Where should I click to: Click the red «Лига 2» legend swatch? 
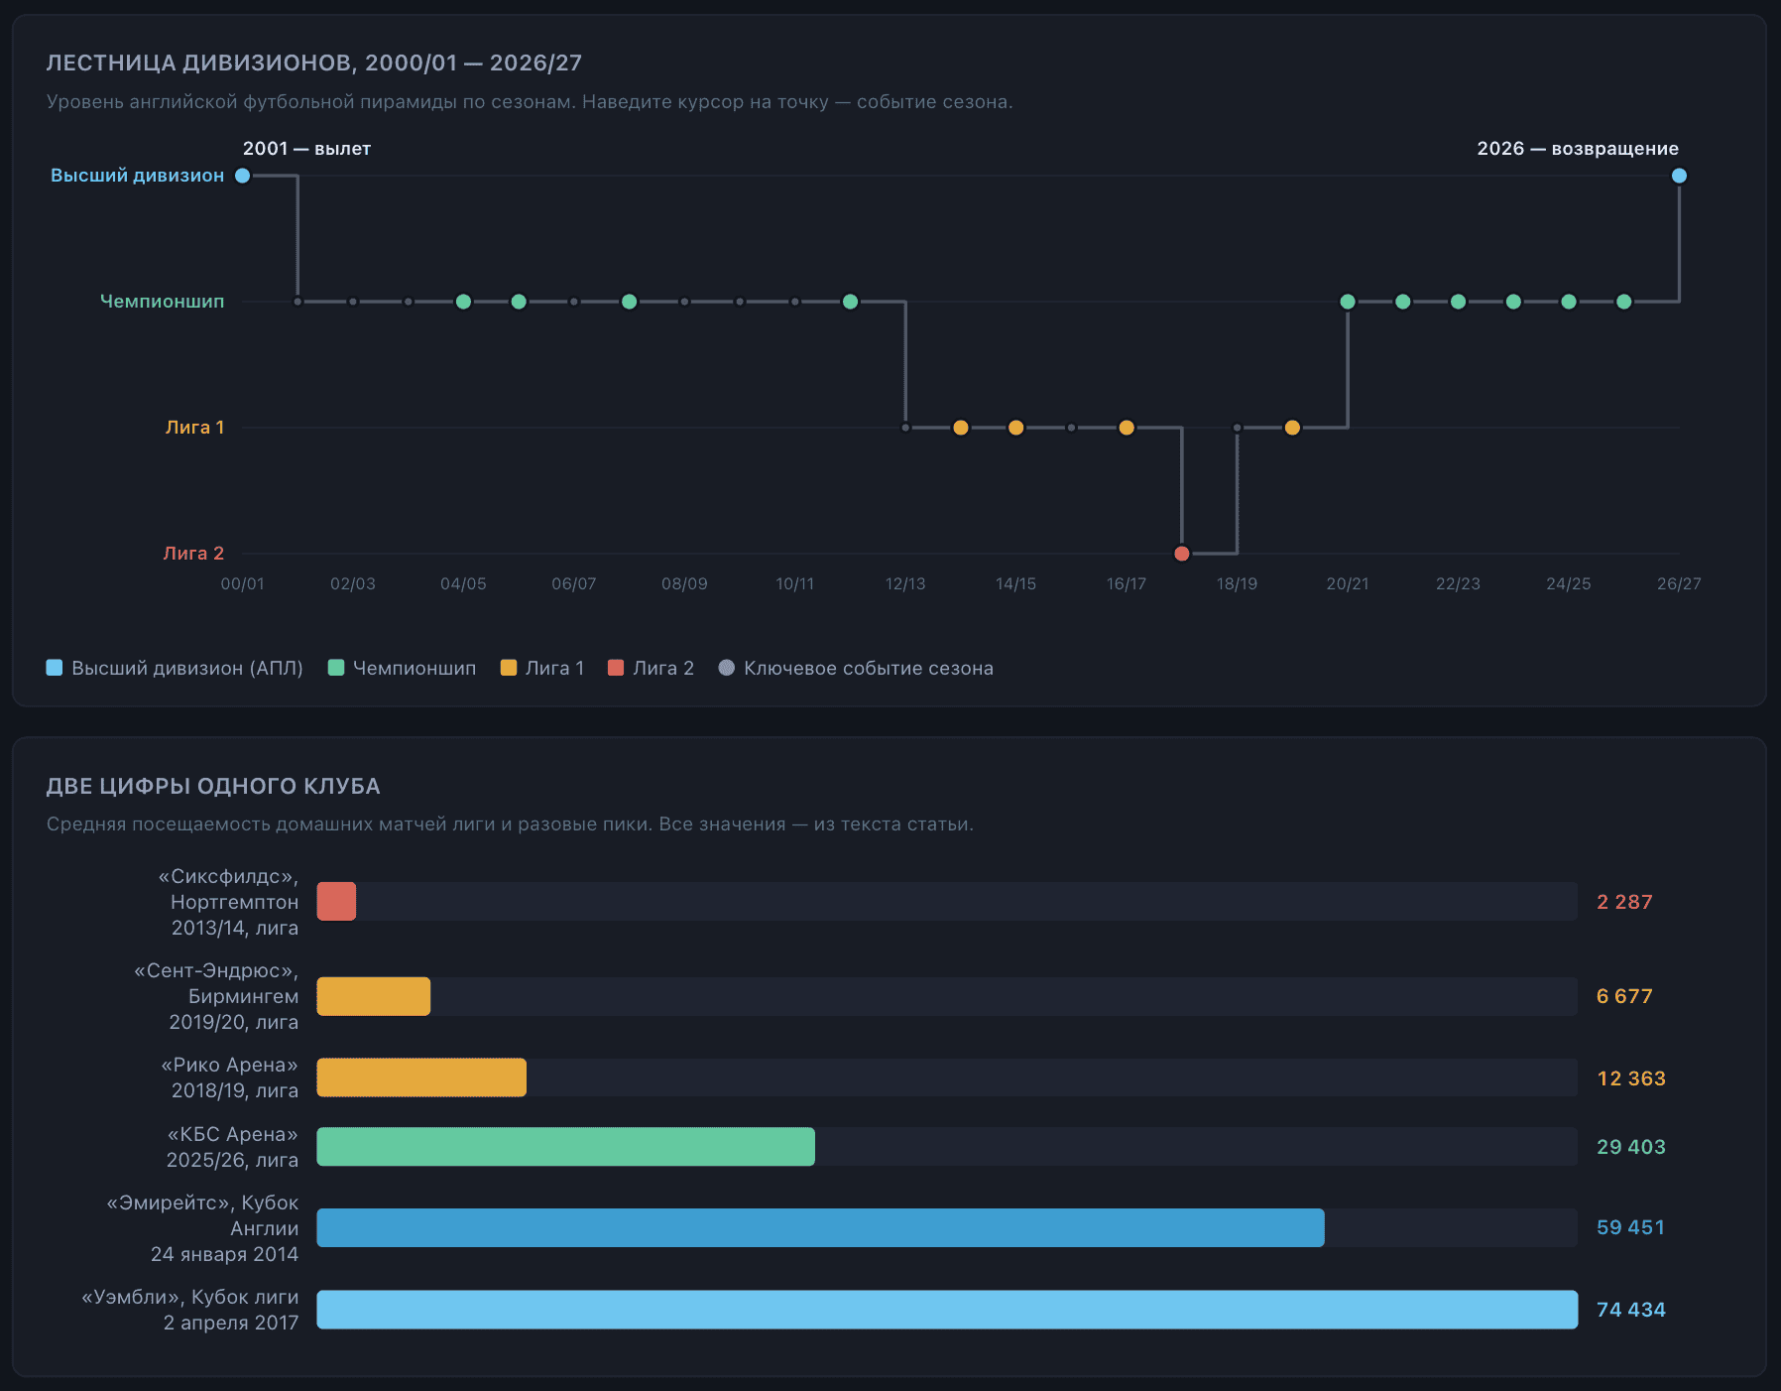pos(616,668)
